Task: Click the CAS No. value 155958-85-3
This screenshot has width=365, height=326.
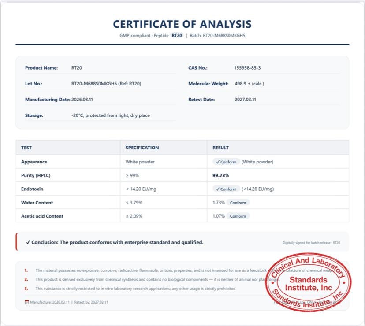Action: coord(247,68)
